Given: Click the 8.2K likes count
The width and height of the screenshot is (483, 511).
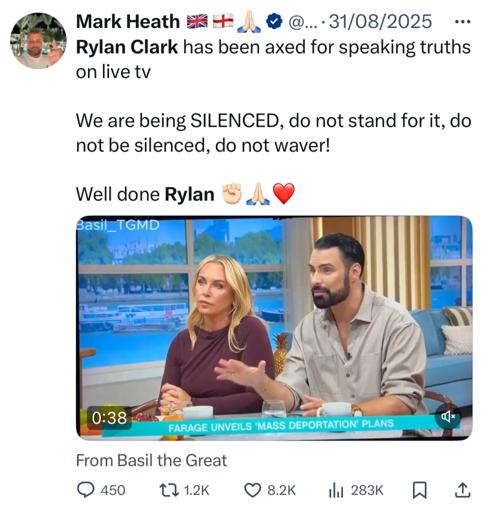Looking at the screenshot, I should [x=281, y=491].
